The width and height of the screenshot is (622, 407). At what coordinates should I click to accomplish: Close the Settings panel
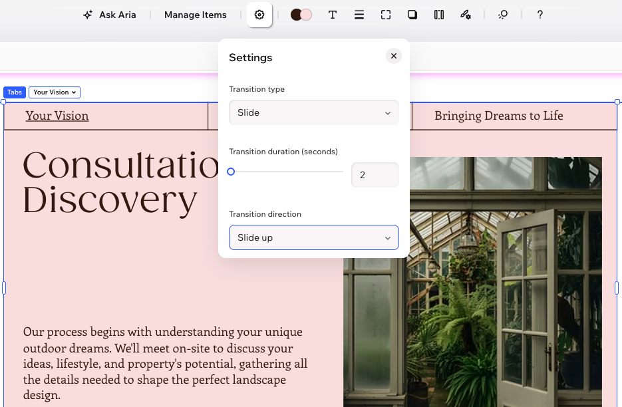pos(394,56)
